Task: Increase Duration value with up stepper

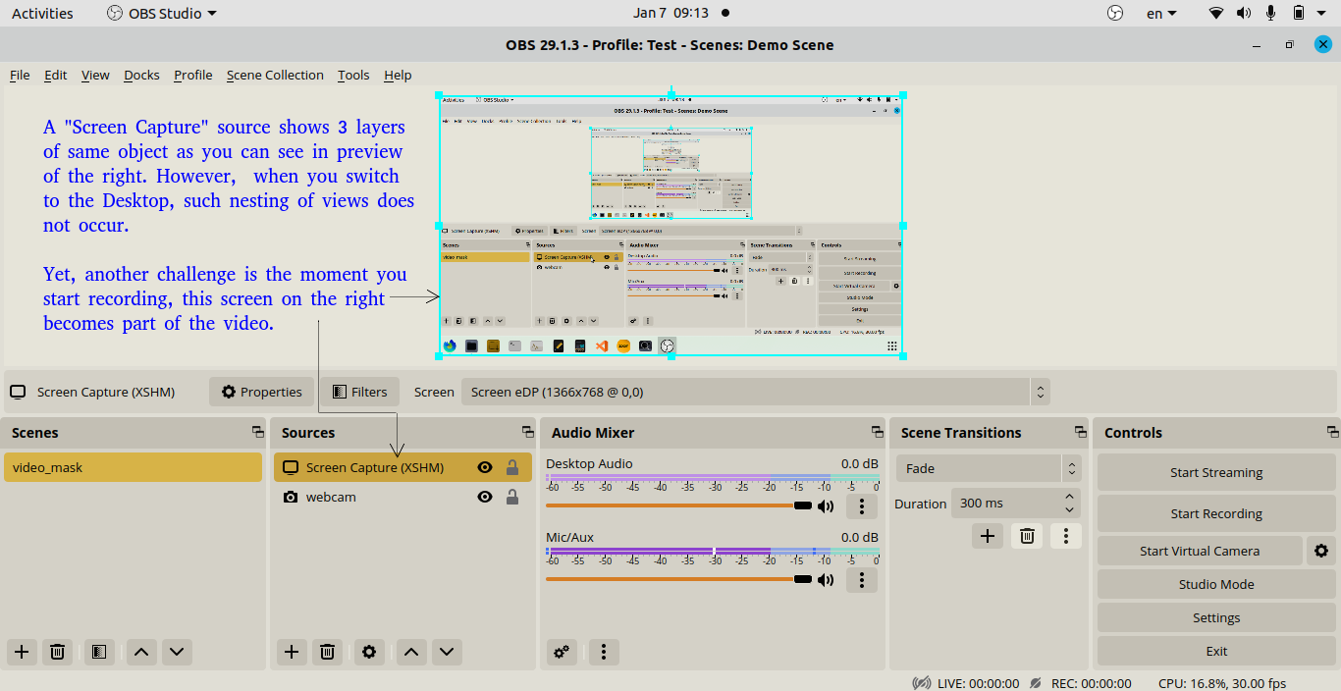Action: tap(1069, 497)
